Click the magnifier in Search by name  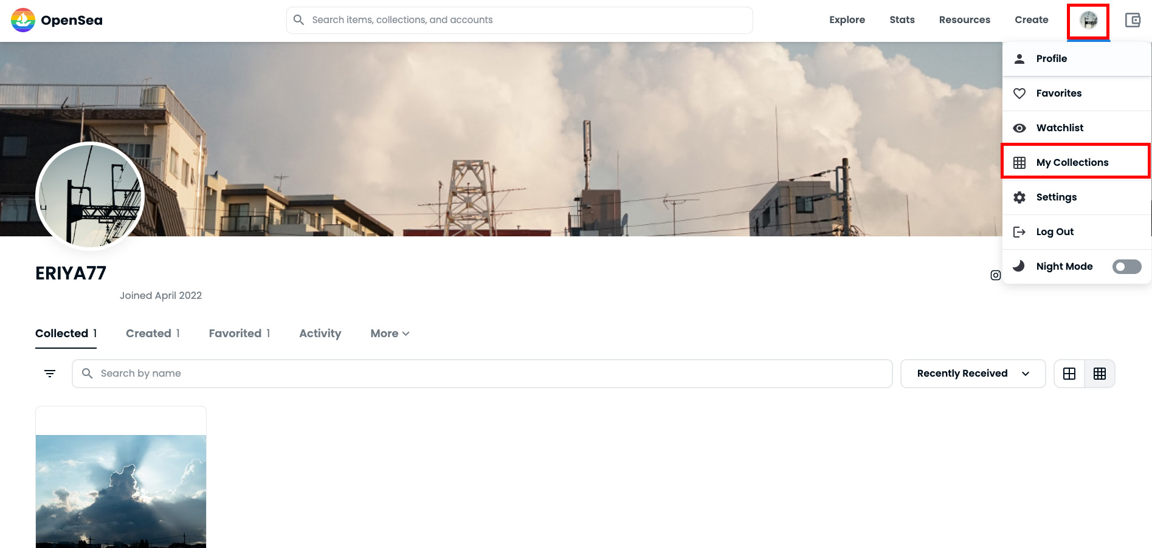tap(87, 373)
